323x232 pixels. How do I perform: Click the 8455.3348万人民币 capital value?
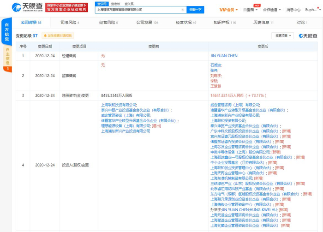tap(117, 95)
